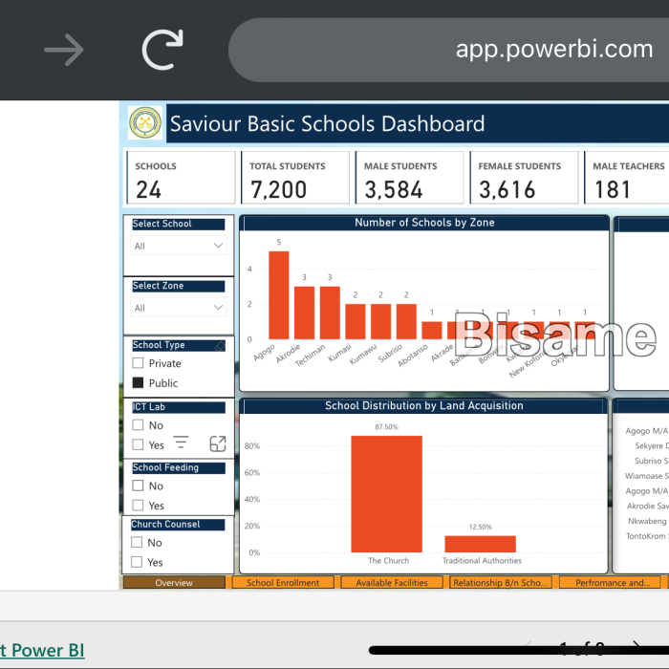The height and width of the screenshot is (669, 669).
Task: Check No under School Feeding
Action: click(x=138, y=486)
